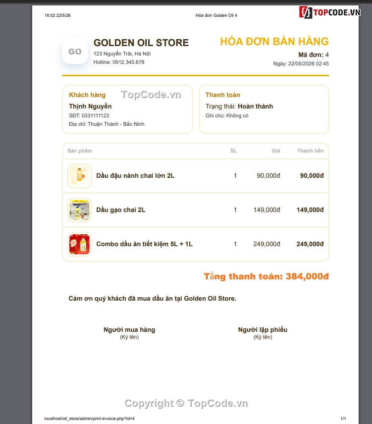Select the product 'Dầu đậu nành chai lớn 2L'
Image resolution: width=372 pixels, height=424 pixels.
[135, 176]
